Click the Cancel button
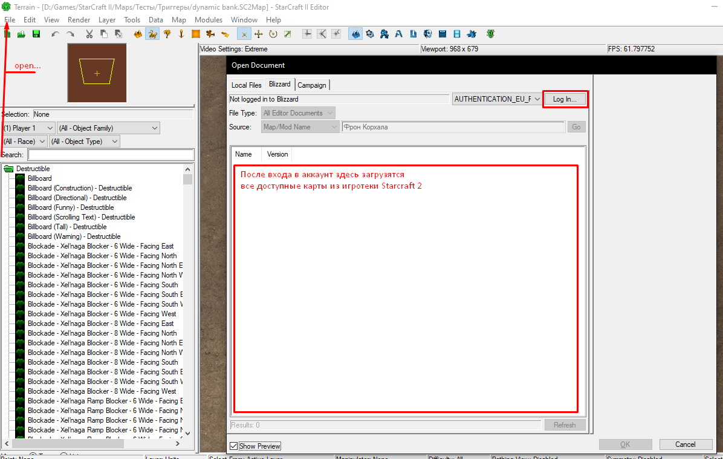Image resolution: width=723 pixels, height=459 pixels. pos(686,444)
